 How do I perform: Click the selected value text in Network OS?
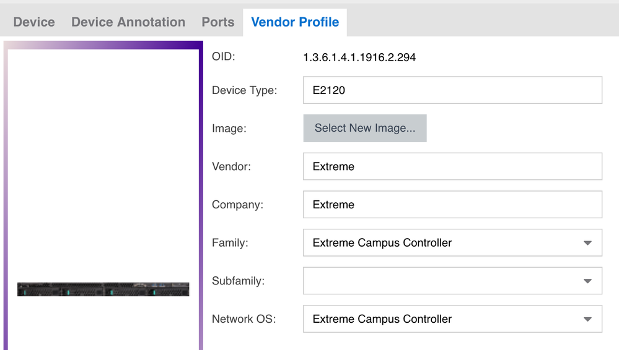[x=382, y=320]
